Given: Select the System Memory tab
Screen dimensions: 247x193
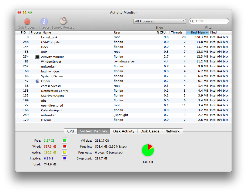Looking at the screenshot, I should click(x=94, y=131).
